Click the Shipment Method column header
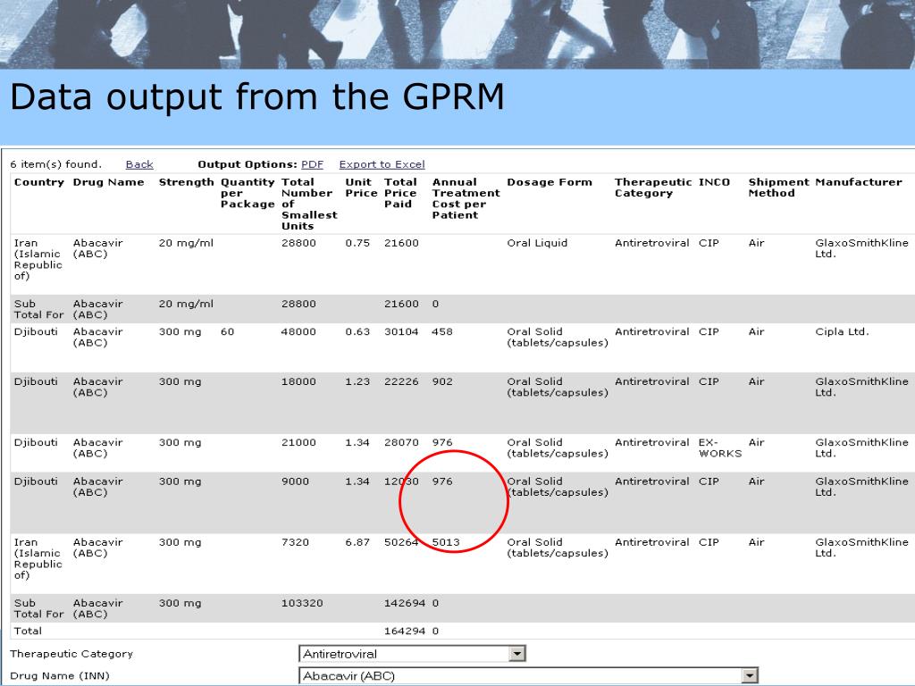 tap(778, 188)
